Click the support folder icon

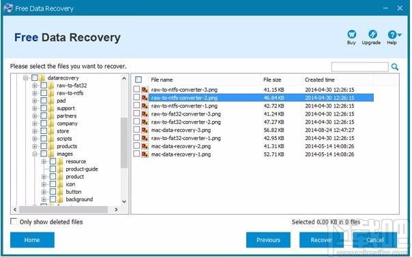pos(51,108)
